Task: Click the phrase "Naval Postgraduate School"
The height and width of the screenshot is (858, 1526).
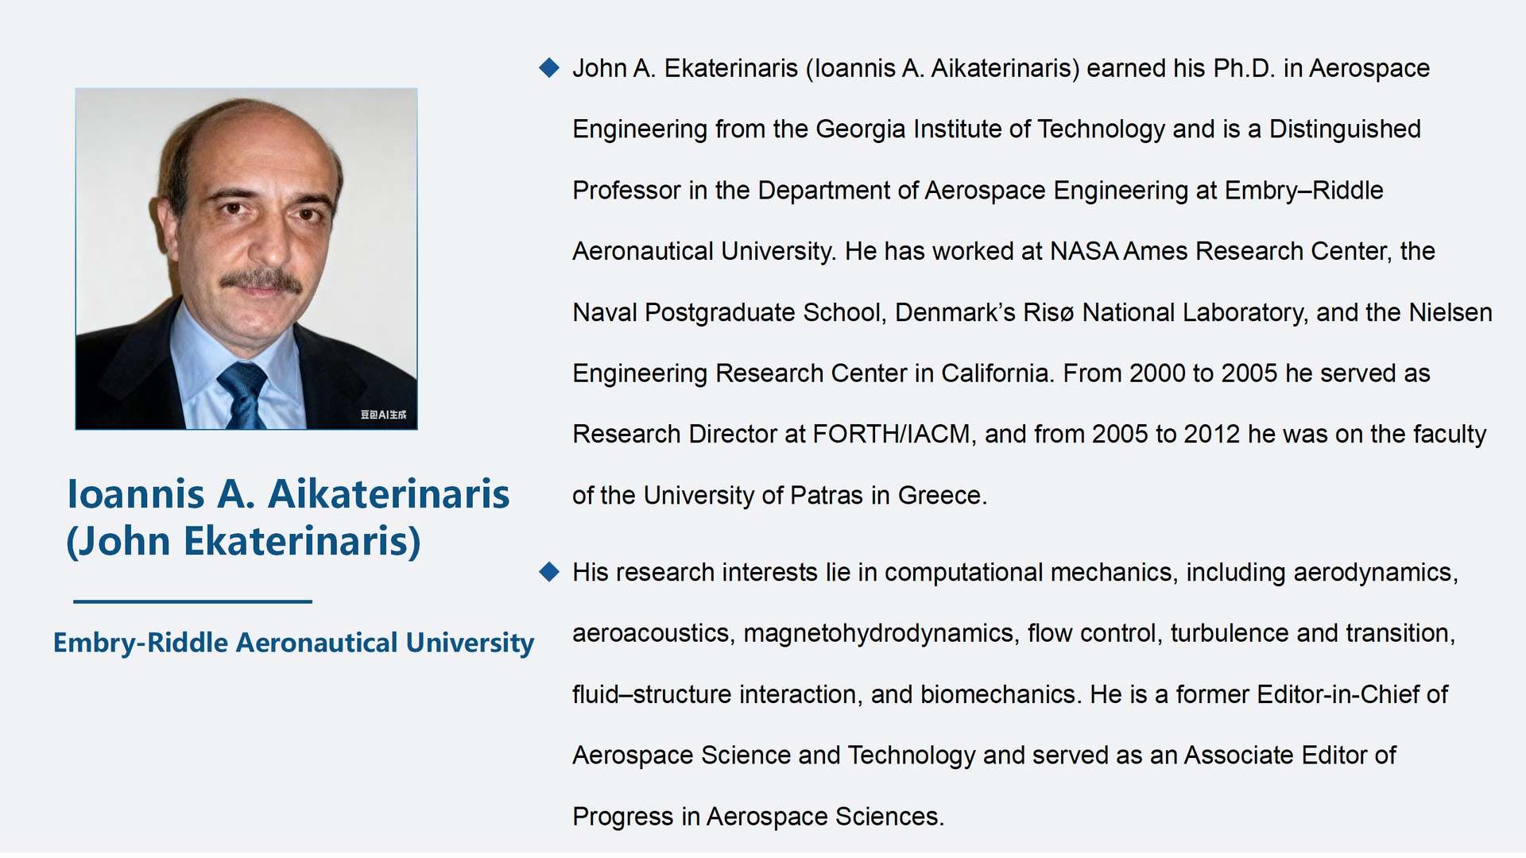Action: [728, 312]
